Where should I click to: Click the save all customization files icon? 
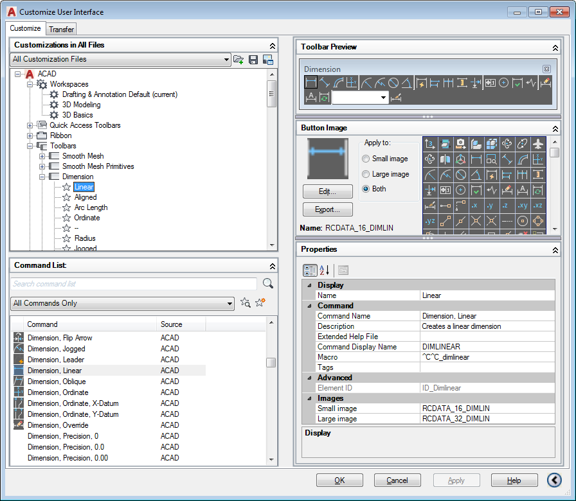pyautogui.click(x=253, y=60)
